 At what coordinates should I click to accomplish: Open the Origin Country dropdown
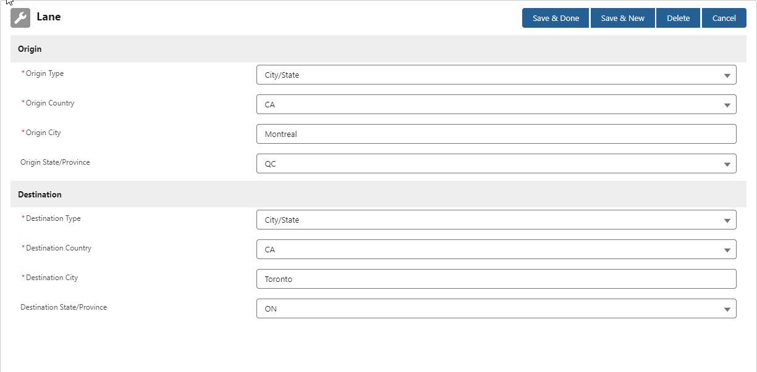tap(496, 104)
